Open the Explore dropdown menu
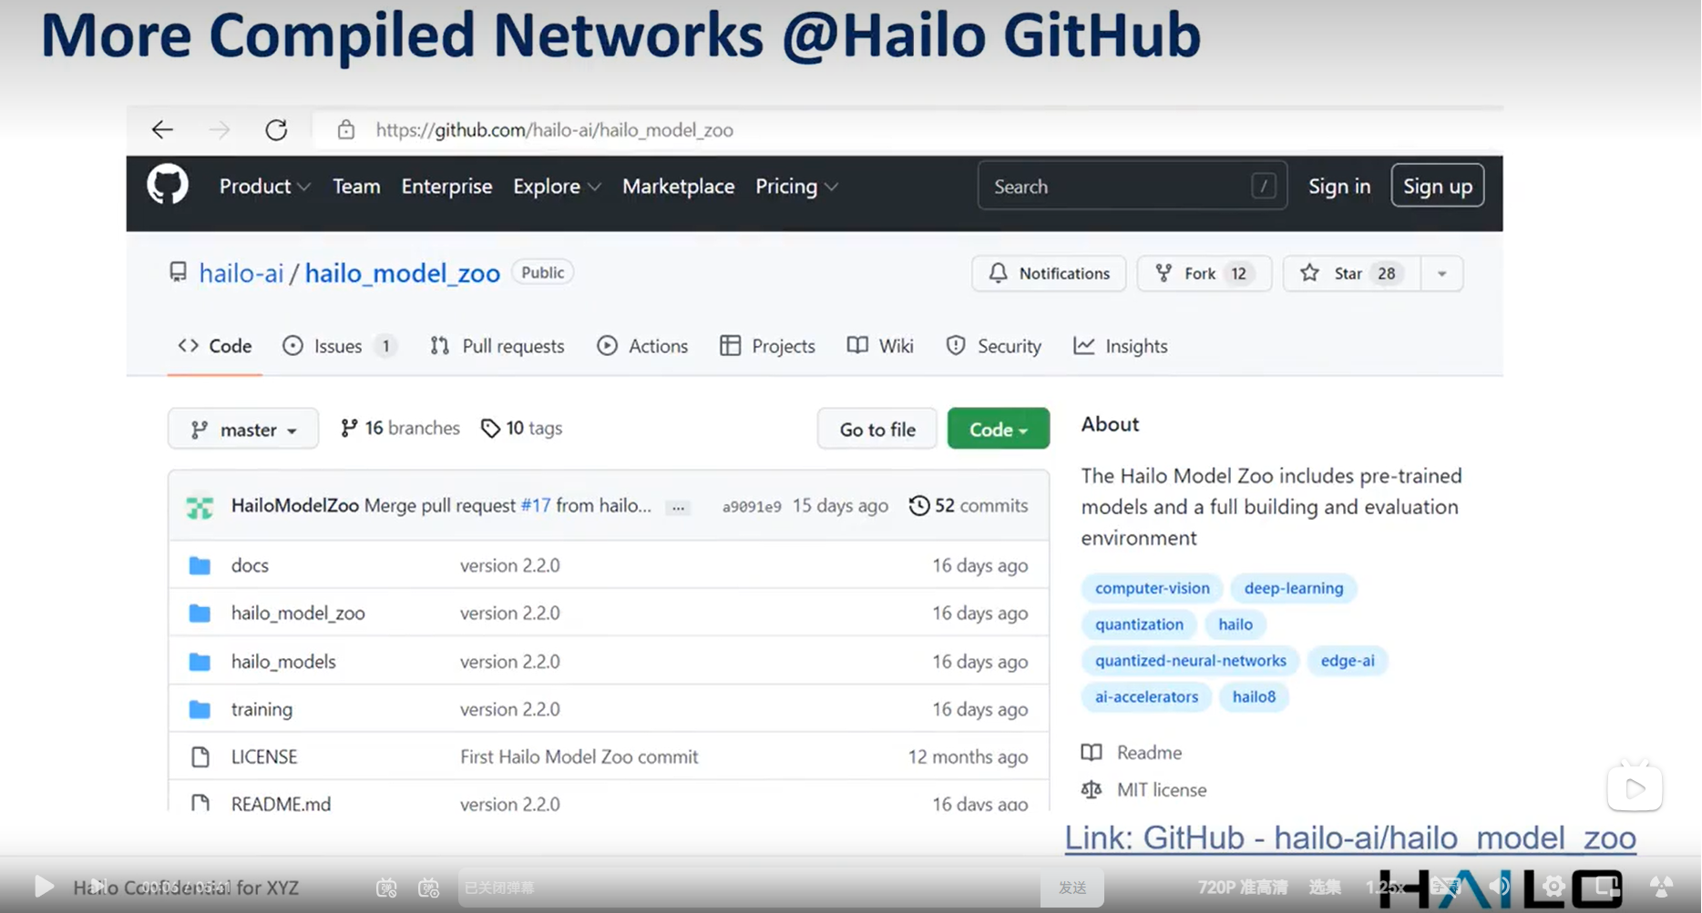1702x913 pixels. [x=557, y=187]
